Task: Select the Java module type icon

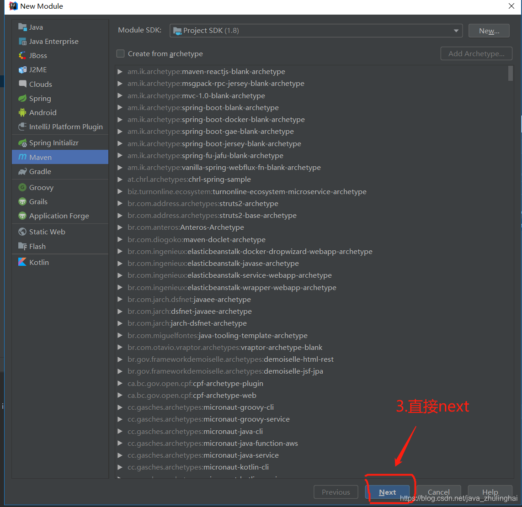Action: [22, 27]
